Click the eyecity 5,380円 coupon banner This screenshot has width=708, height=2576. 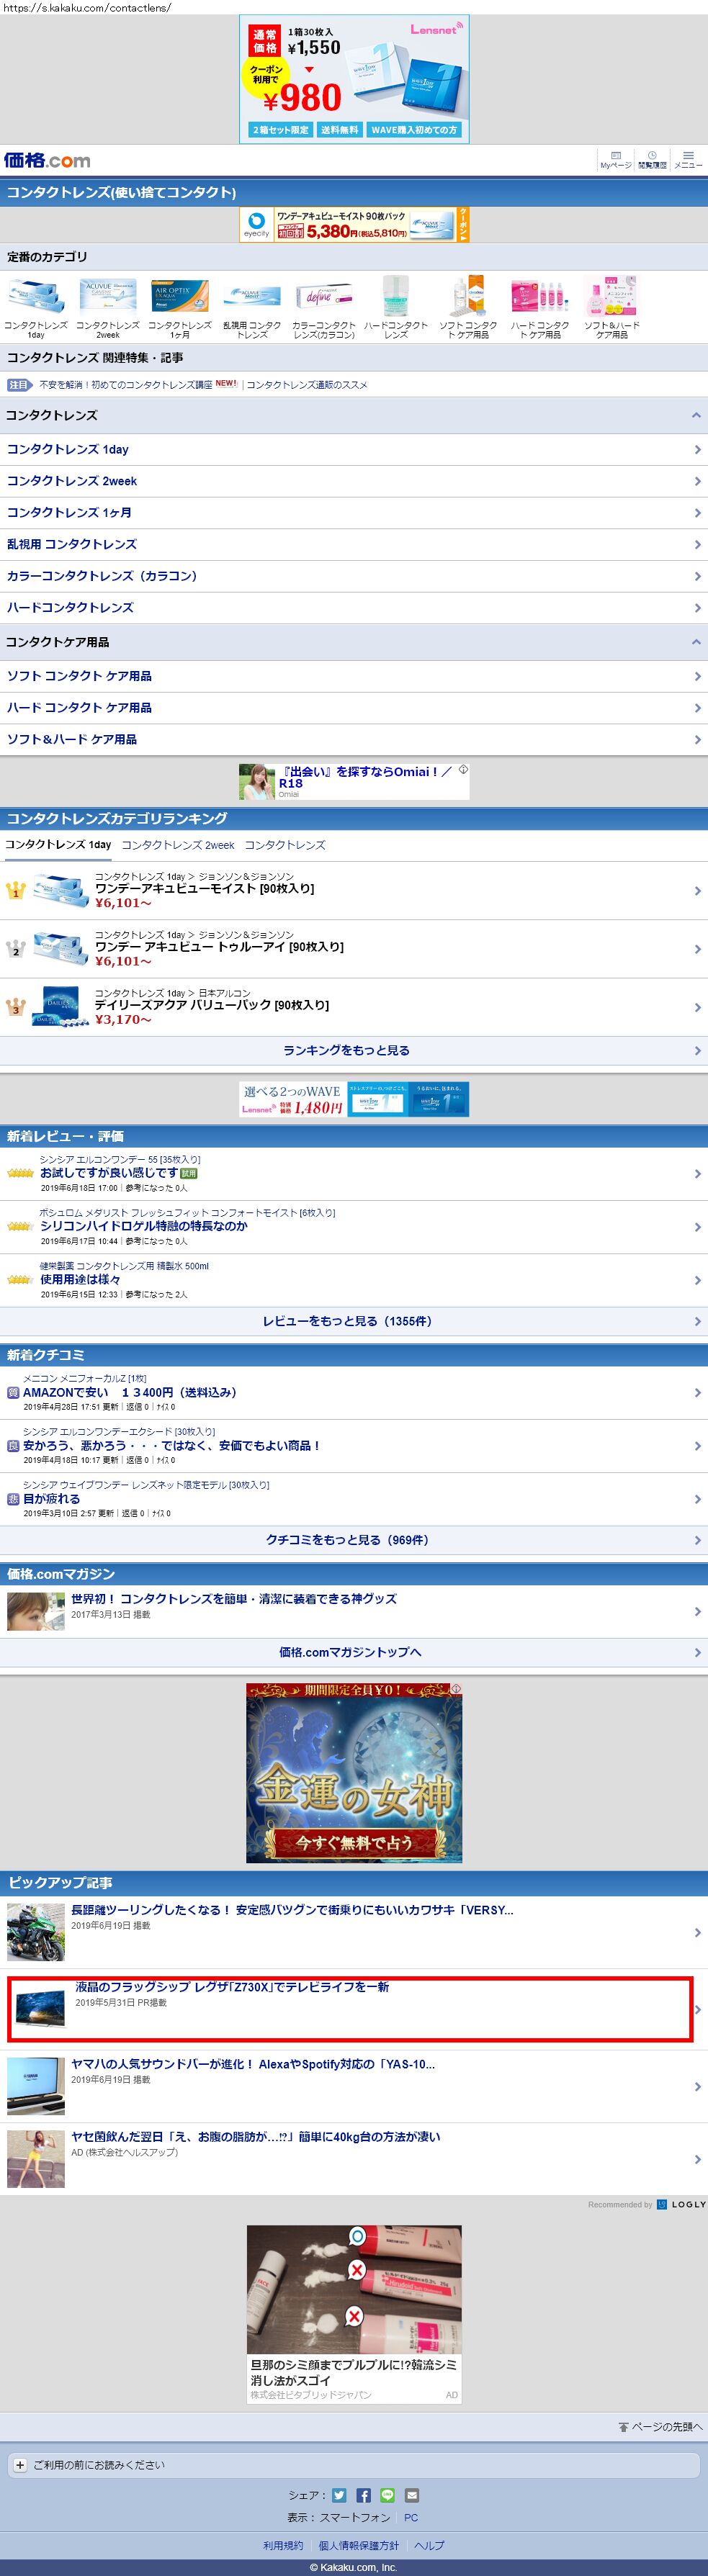coord(354,225)
